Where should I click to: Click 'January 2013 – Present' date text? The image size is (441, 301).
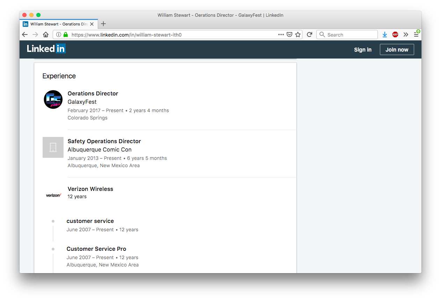[x=95, y=158]
